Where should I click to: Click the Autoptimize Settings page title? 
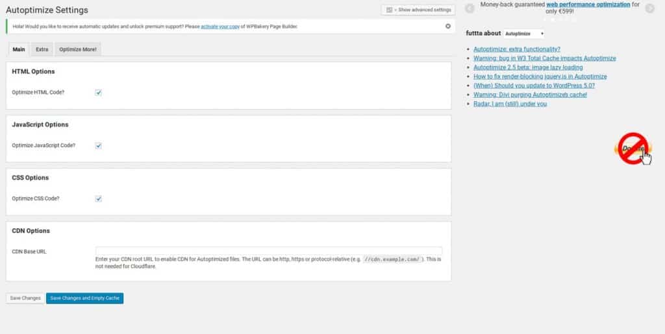click(x=47, y=10)
